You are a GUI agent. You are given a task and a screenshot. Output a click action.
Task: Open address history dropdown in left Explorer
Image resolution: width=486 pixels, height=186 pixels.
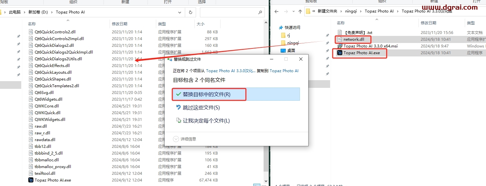pyautogui.click(x=180, y=12)
